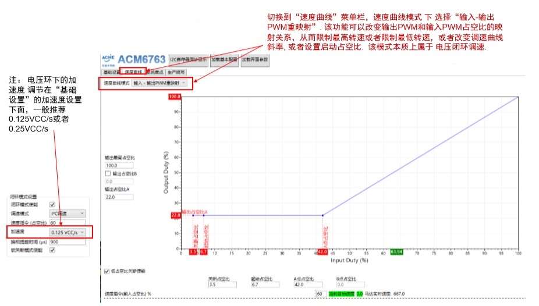Enable the 输出占空比B checkbox
This screenshot has width=539, height=306.
[108, 173]
